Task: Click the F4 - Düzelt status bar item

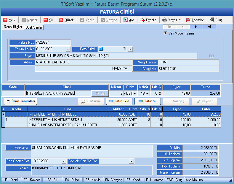Action: coord(73,180)
